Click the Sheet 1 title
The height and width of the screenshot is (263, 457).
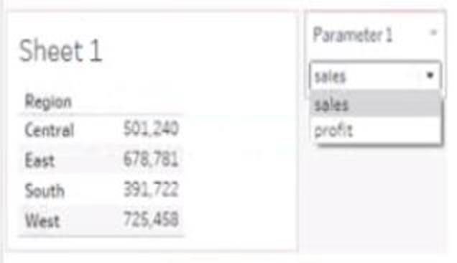click(60, 50)
